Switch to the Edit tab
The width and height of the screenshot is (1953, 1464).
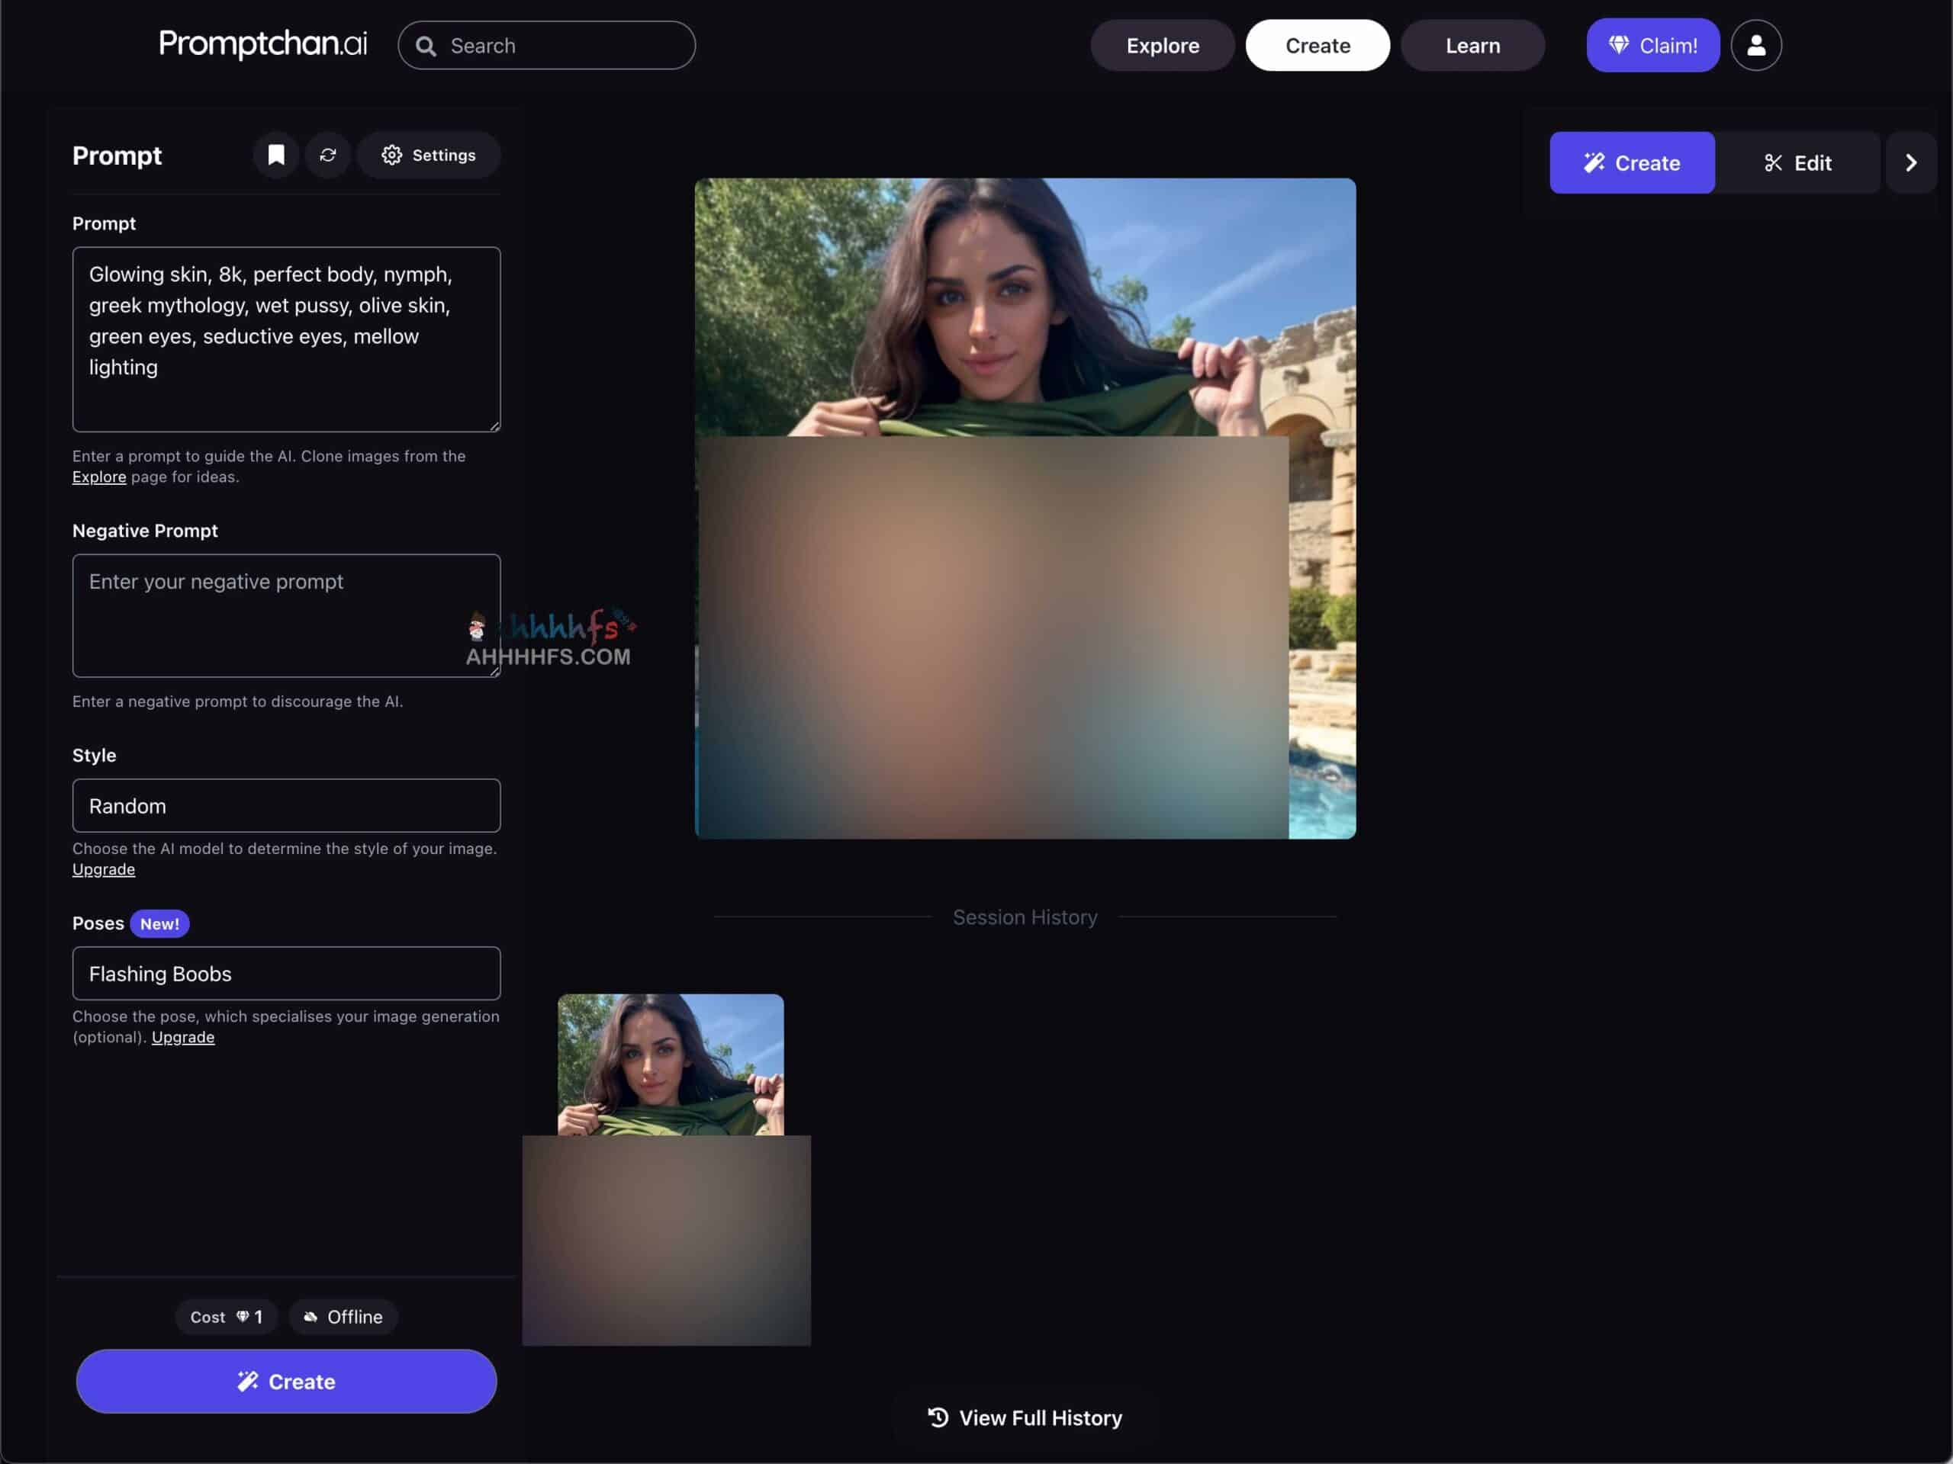coord(1797,162)
